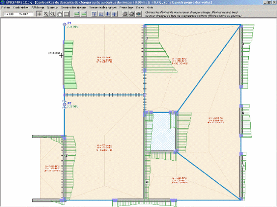This screenshot has height=207, width=277.
Task: Restore the window with the title-bar restore button
Action: 269,3
